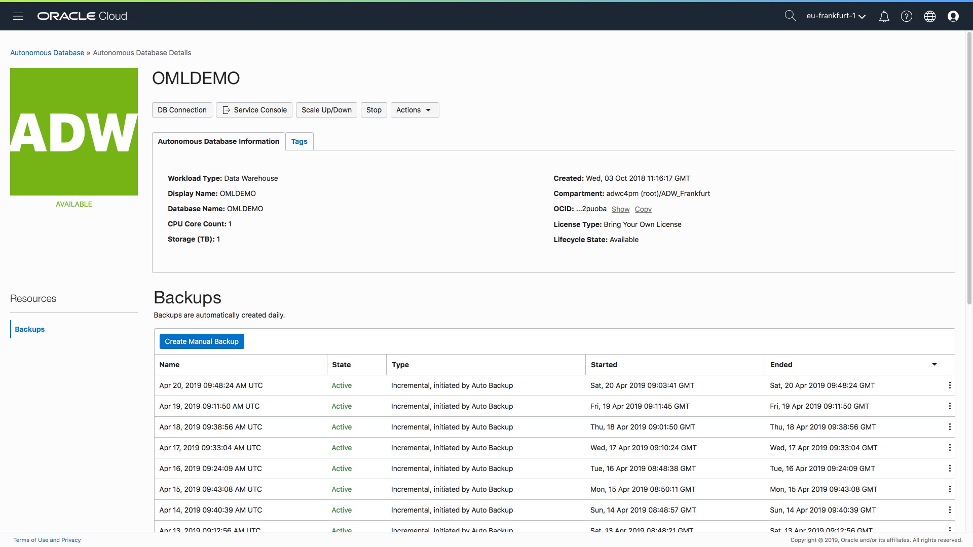
Task: Click the language globe icon
Action: (930, 16)
